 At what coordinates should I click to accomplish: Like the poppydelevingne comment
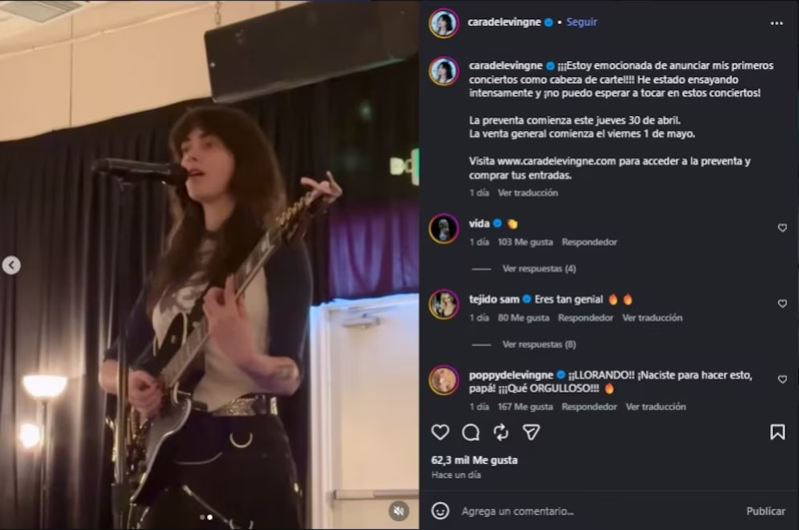point(782,379)
